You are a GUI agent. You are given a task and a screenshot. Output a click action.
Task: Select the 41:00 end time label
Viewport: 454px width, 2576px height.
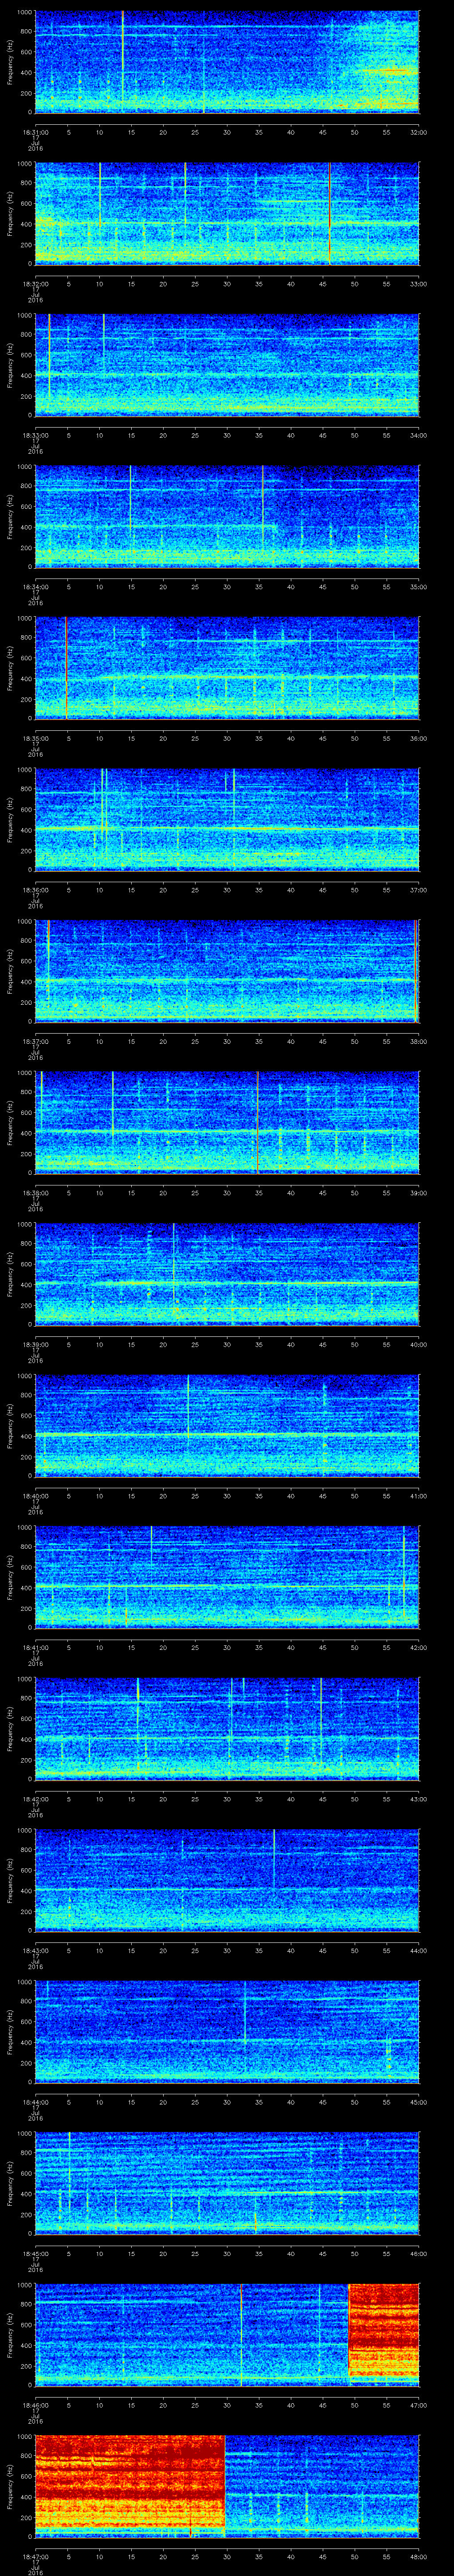tap(418, 1496)
